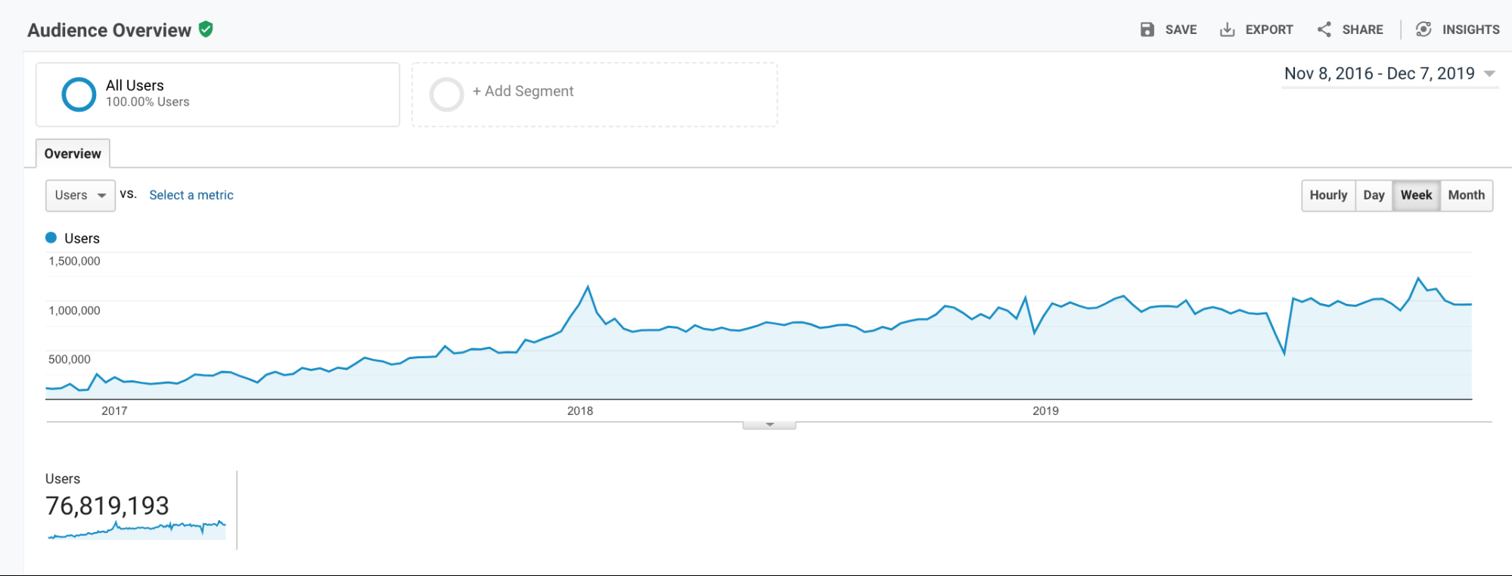Select the Overview tab

[73, 153]
